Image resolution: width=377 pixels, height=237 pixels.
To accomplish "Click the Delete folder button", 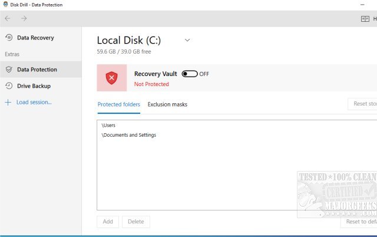I will click(x=136, y=222).
